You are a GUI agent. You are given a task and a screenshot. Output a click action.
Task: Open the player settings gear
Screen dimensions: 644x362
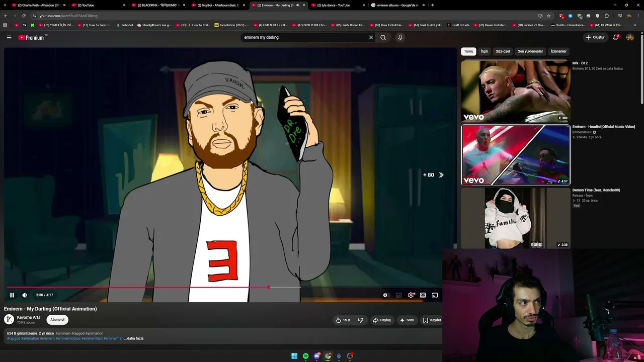(411, 295)
